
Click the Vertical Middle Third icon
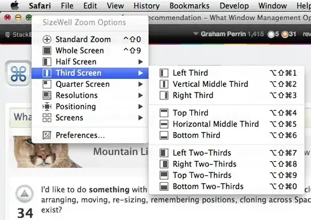[x=164, y=84]
